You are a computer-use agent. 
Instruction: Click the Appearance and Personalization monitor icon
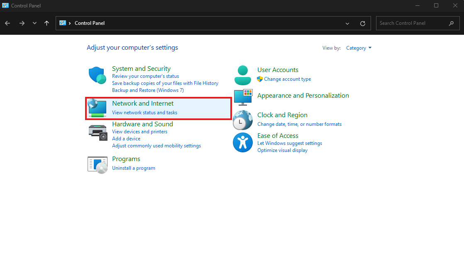[x=243, y=97]
